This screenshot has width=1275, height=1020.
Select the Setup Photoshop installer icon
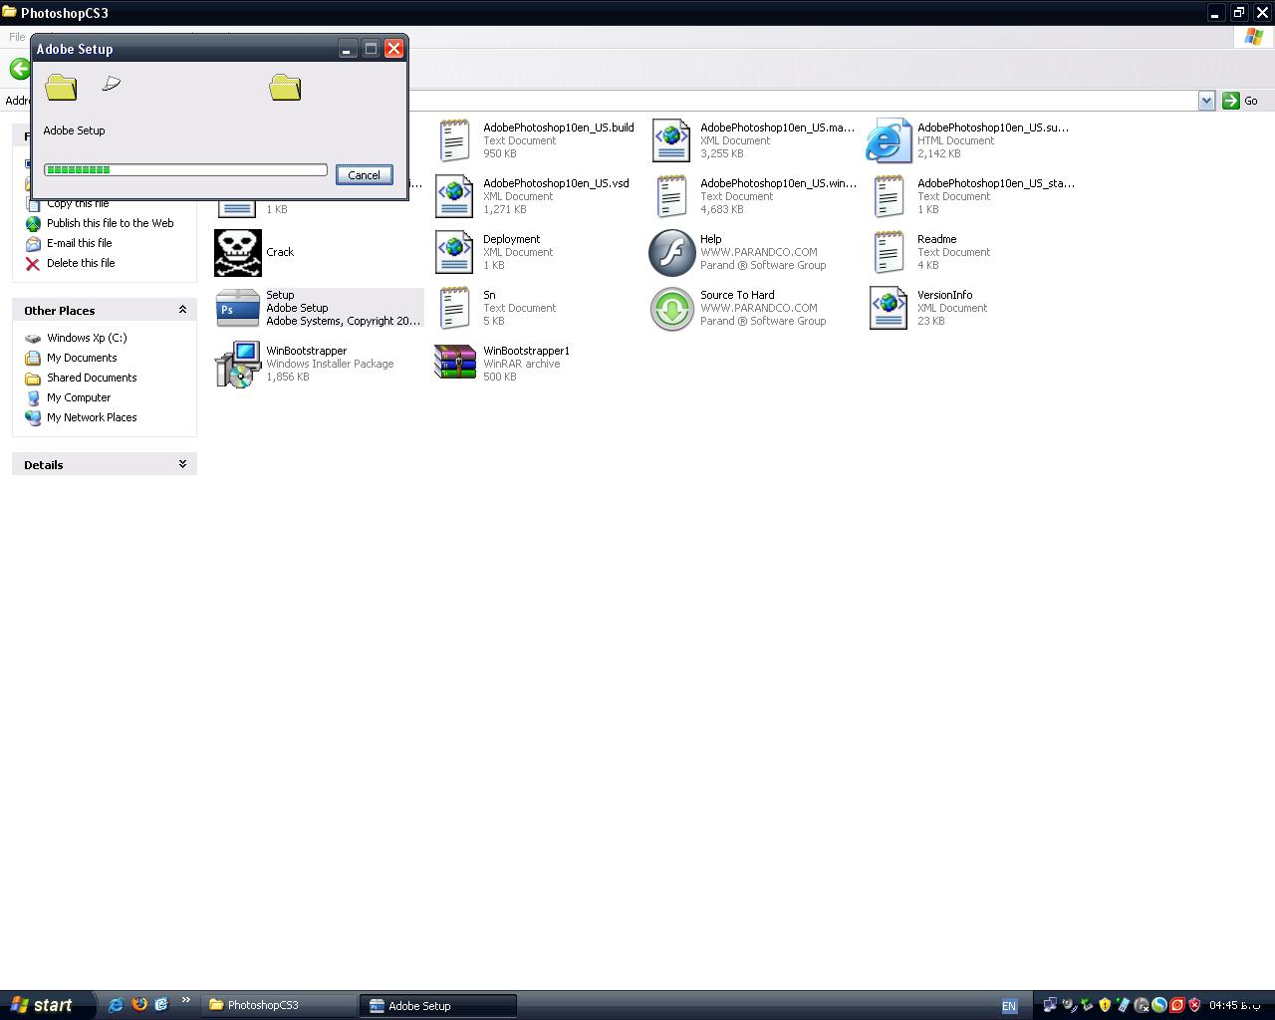click(x=237, y=309)
